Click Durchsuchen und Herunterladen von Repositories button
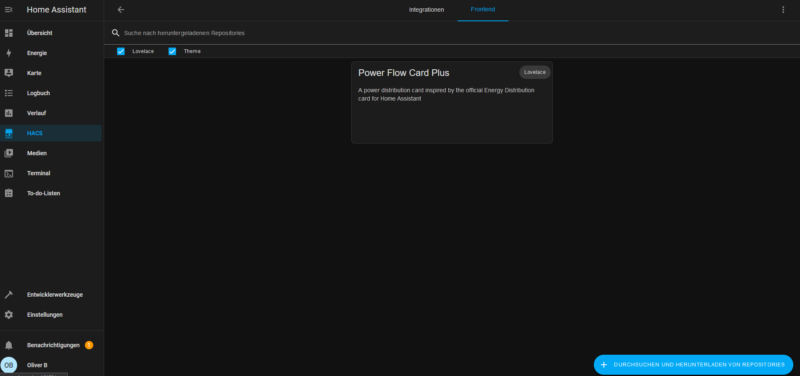The image size is (800, 376). pyautogui.click(x=693, y=365)
